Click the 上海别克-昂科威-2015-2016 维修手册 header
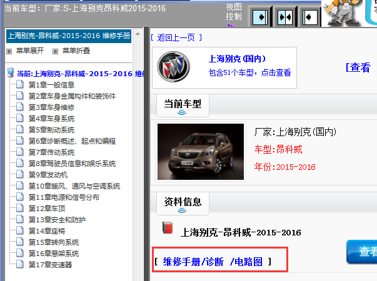Image resolution: width=377 pixels, height=281 pixels. pyautogui.click(x=69, y=36)
